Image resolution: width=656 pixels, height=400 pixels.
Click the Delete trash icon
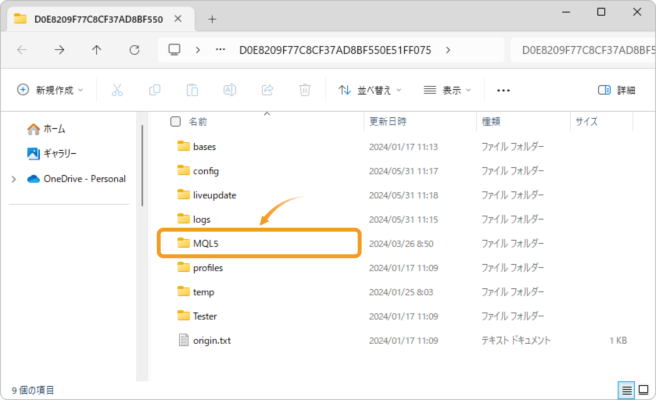pyautogui.click(x=305, y=90)
